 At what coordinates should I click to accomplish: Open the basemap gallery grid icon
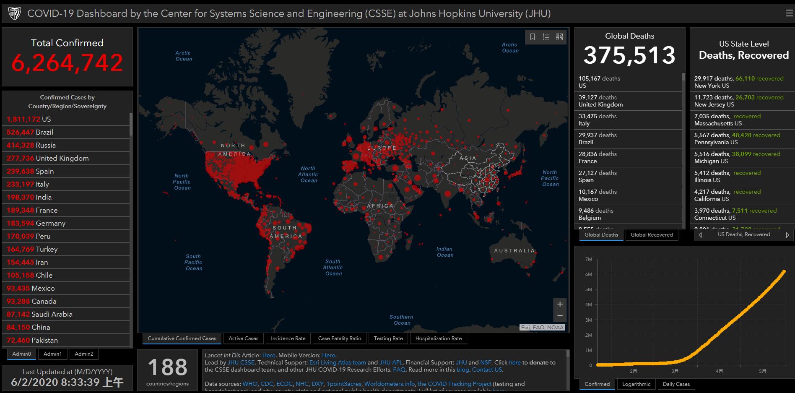click(x=559, y=37)
